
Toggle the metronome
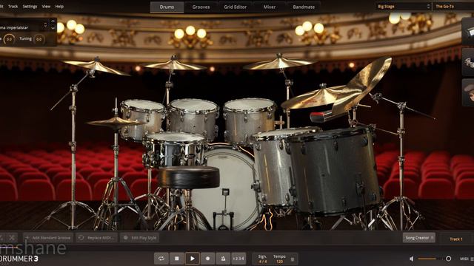[223, 259]
